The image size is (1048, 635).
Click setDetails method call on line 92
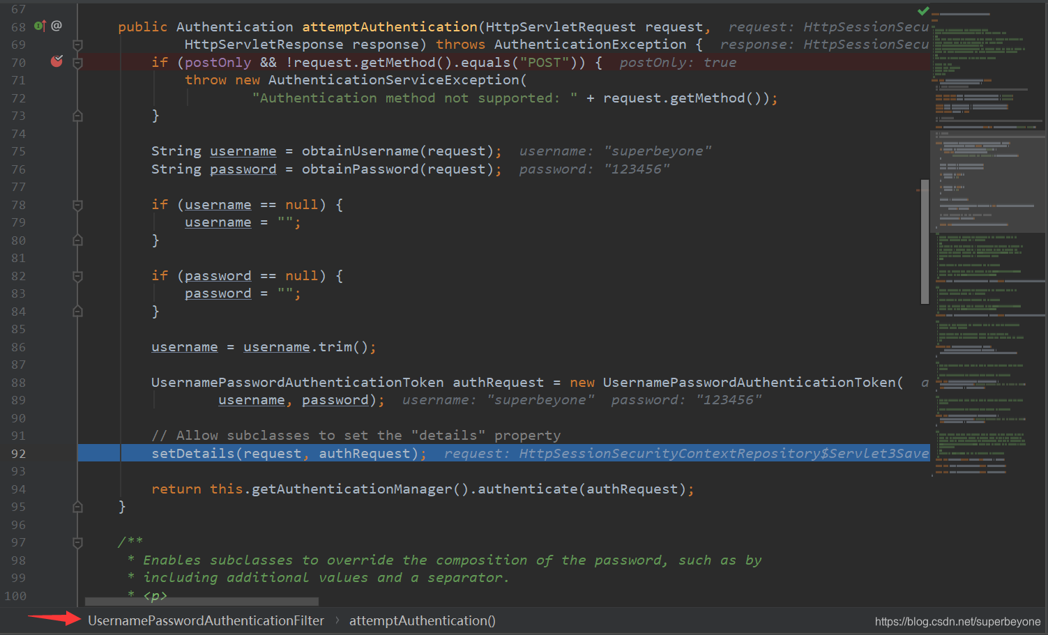193,454
